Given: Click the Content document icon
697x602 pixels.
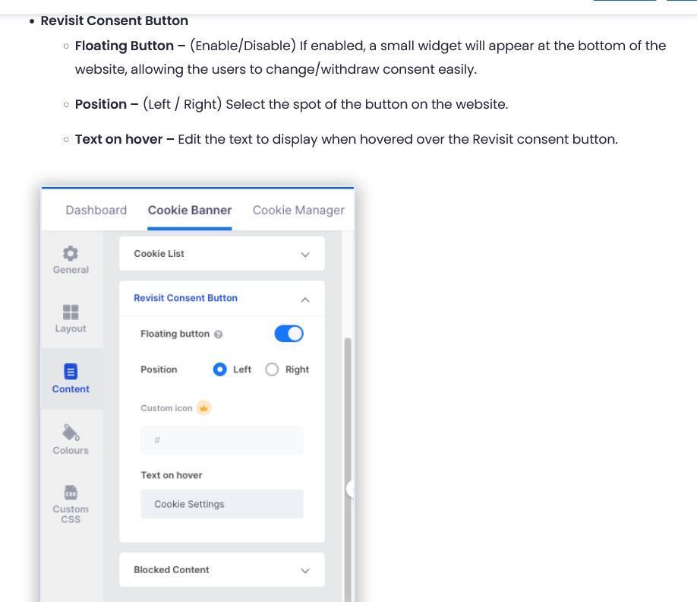Looking at the screenshot, I should coord(71,372).
